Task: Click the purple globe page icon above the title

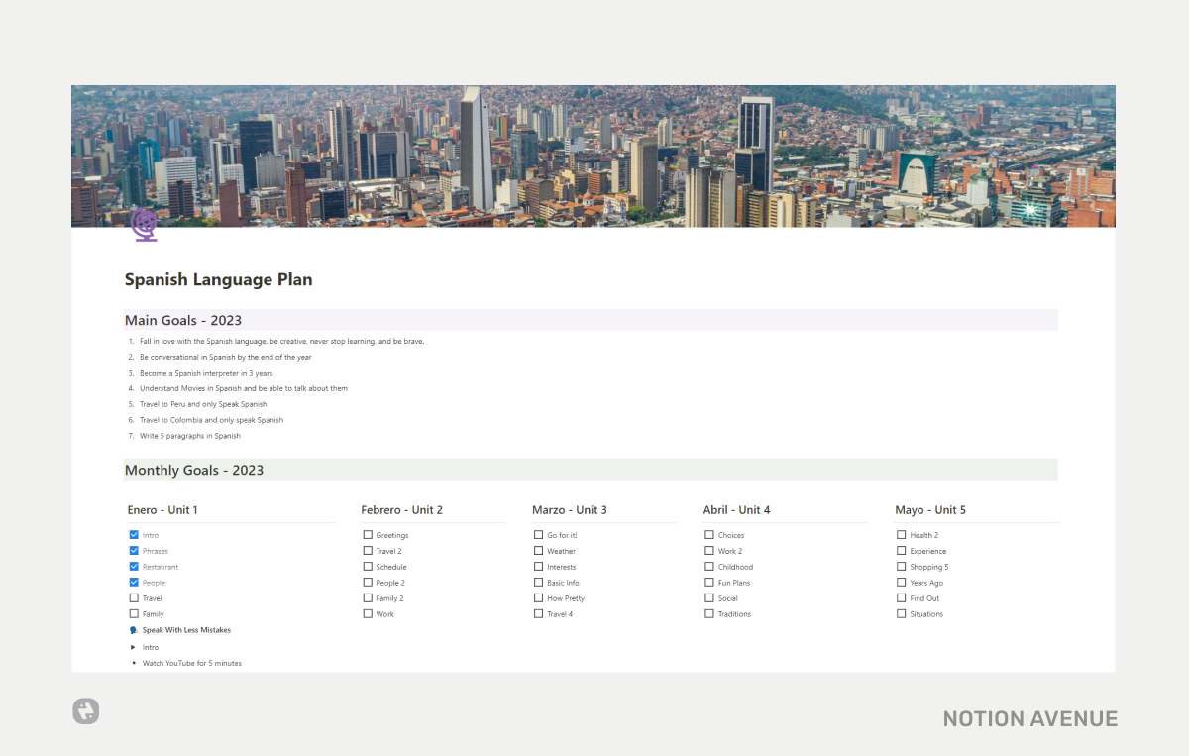Action: point(144,225)
